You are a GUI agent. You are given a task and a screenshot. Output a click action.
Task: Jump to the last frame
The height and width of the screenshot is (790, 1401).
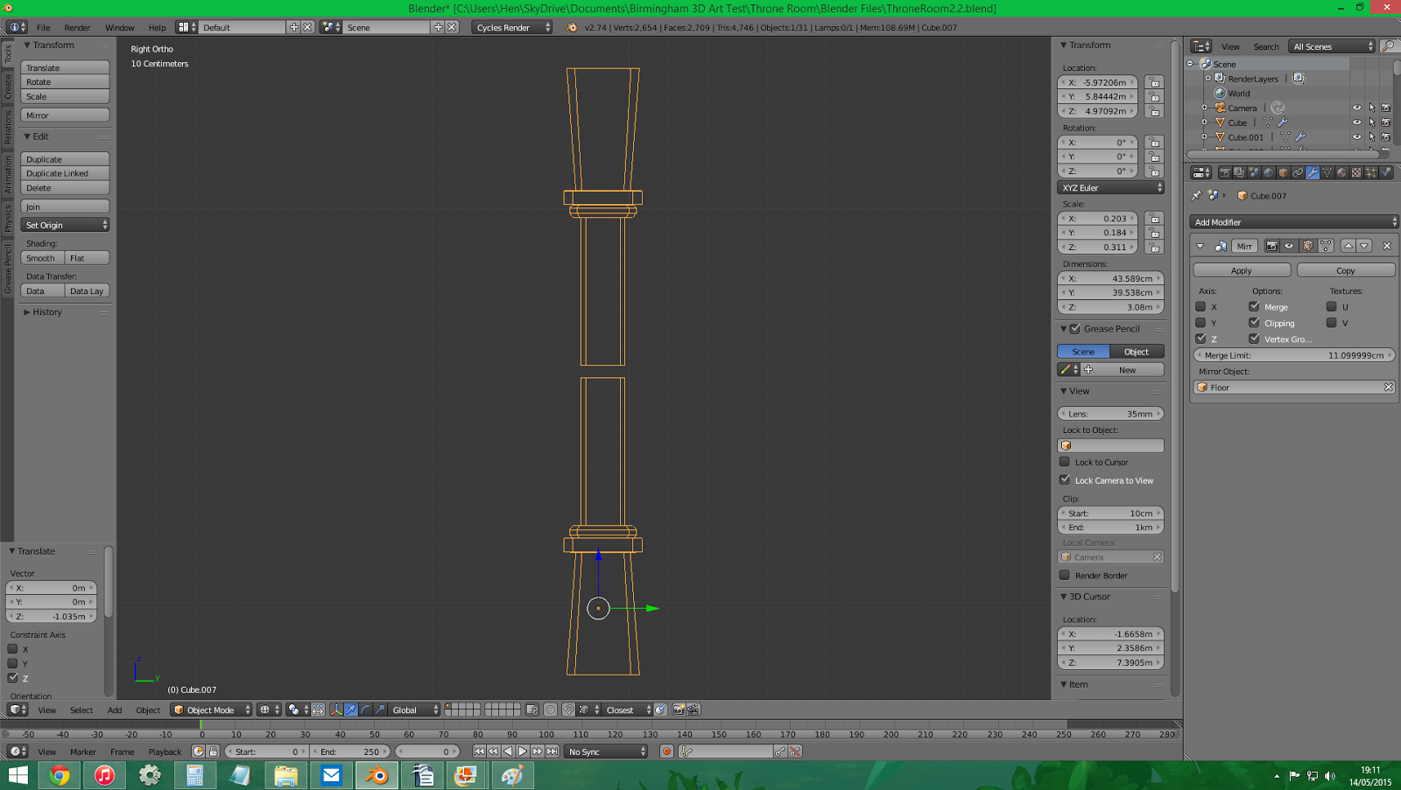[552, 752]
